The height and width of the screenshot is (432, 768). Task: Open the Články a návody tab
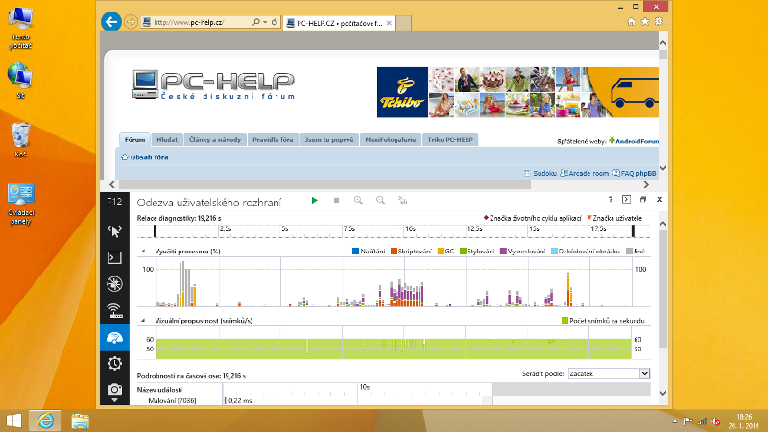215,140
